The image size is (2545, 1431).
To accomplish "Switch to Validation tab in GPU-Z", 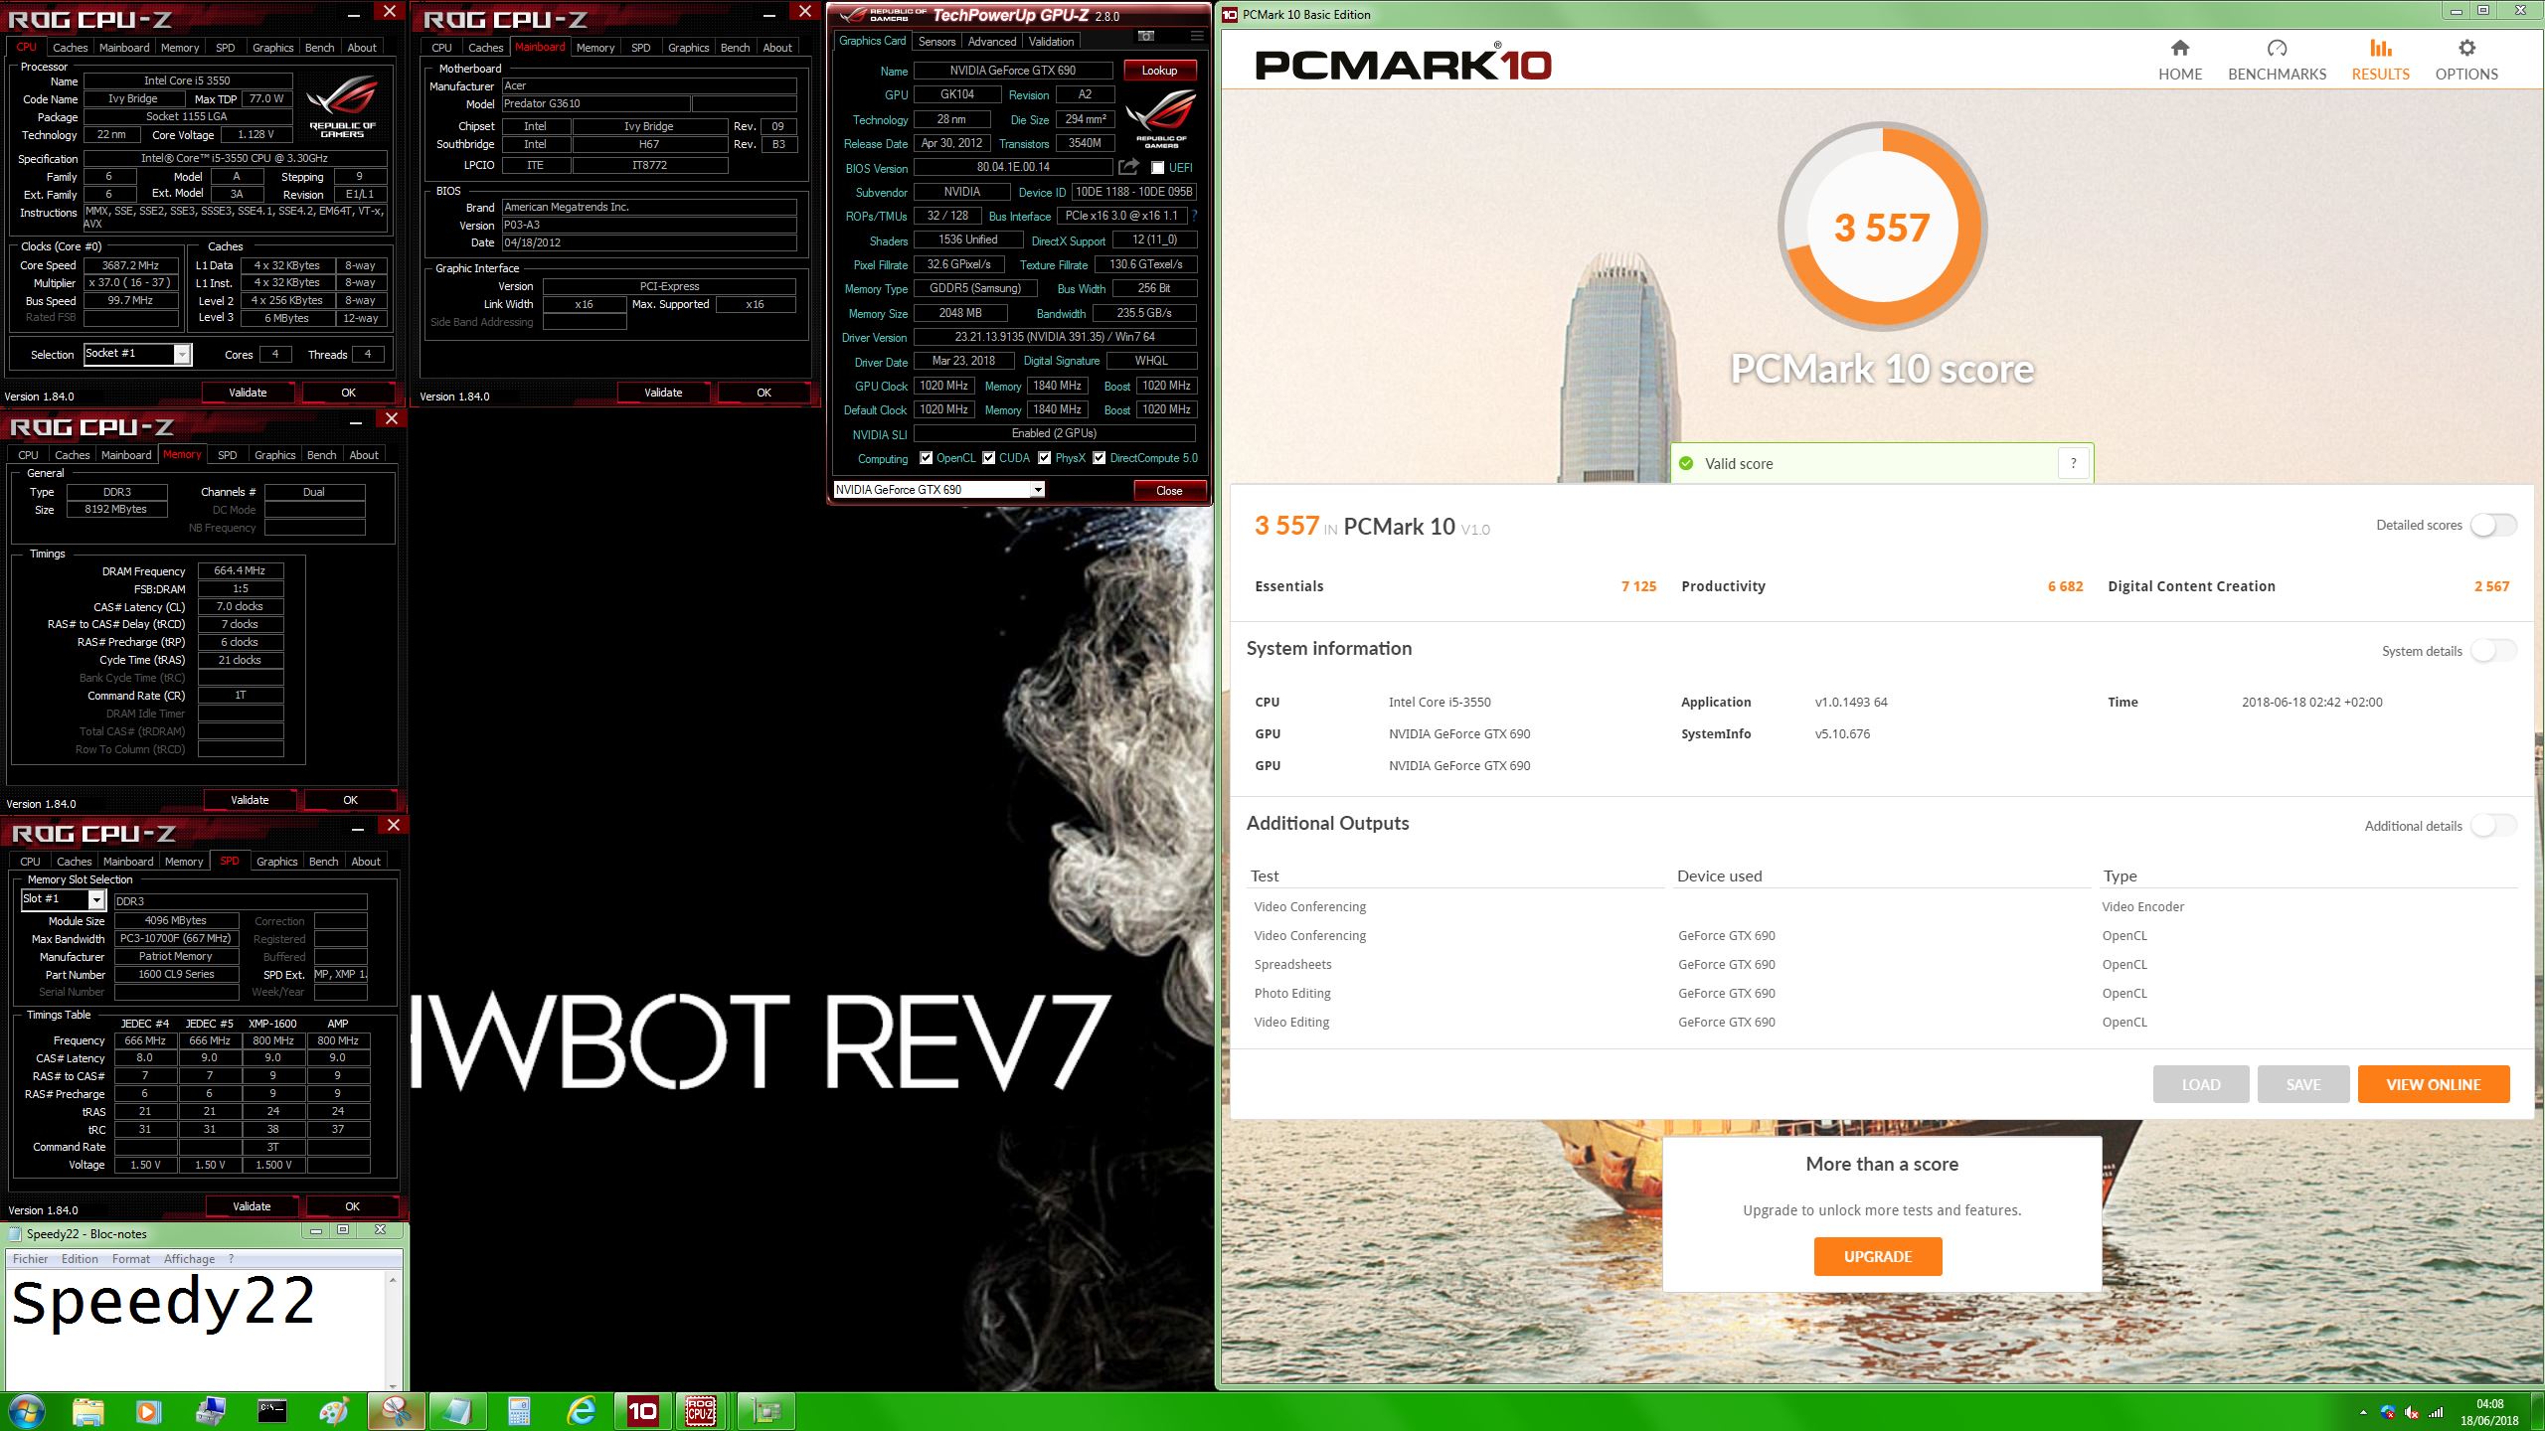I will click(x=1051, y=42).
